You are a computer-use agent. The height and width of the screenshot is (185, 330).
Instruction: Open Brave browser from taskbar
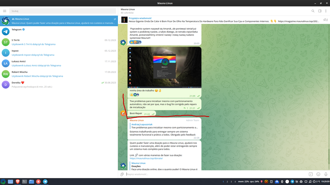[x=18, y=182]
